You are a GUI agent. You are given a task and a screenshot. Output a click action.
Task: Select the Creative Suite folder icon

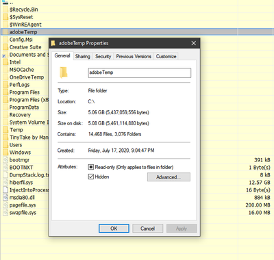[5, 47]
